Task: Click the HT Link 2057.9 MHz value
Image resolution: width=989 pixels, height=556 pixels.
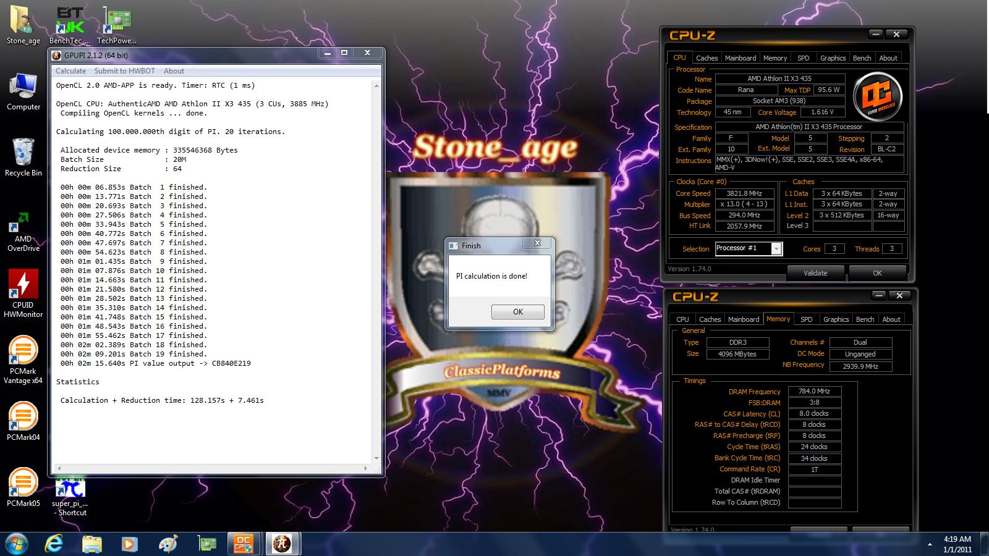Action: [745, 226]
